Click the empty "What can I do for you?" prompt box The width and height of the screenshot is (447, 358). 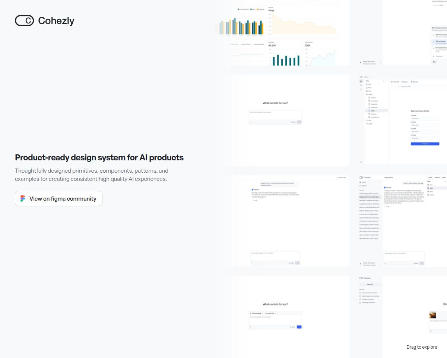(275, 117)
